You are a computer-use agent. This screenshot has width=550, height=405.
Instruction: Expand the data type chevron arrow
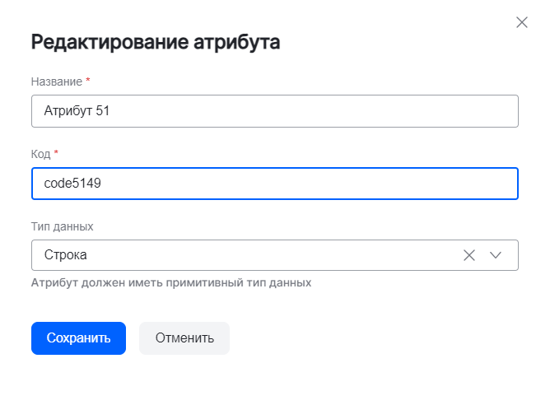click(496, 255)
